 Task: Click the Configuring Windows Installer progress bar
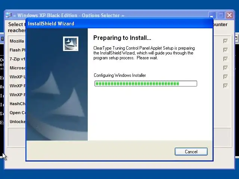[x=146, y=84]
